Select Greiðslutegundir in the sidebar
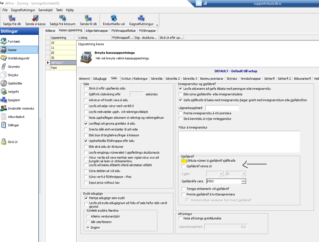 [18, 58]
